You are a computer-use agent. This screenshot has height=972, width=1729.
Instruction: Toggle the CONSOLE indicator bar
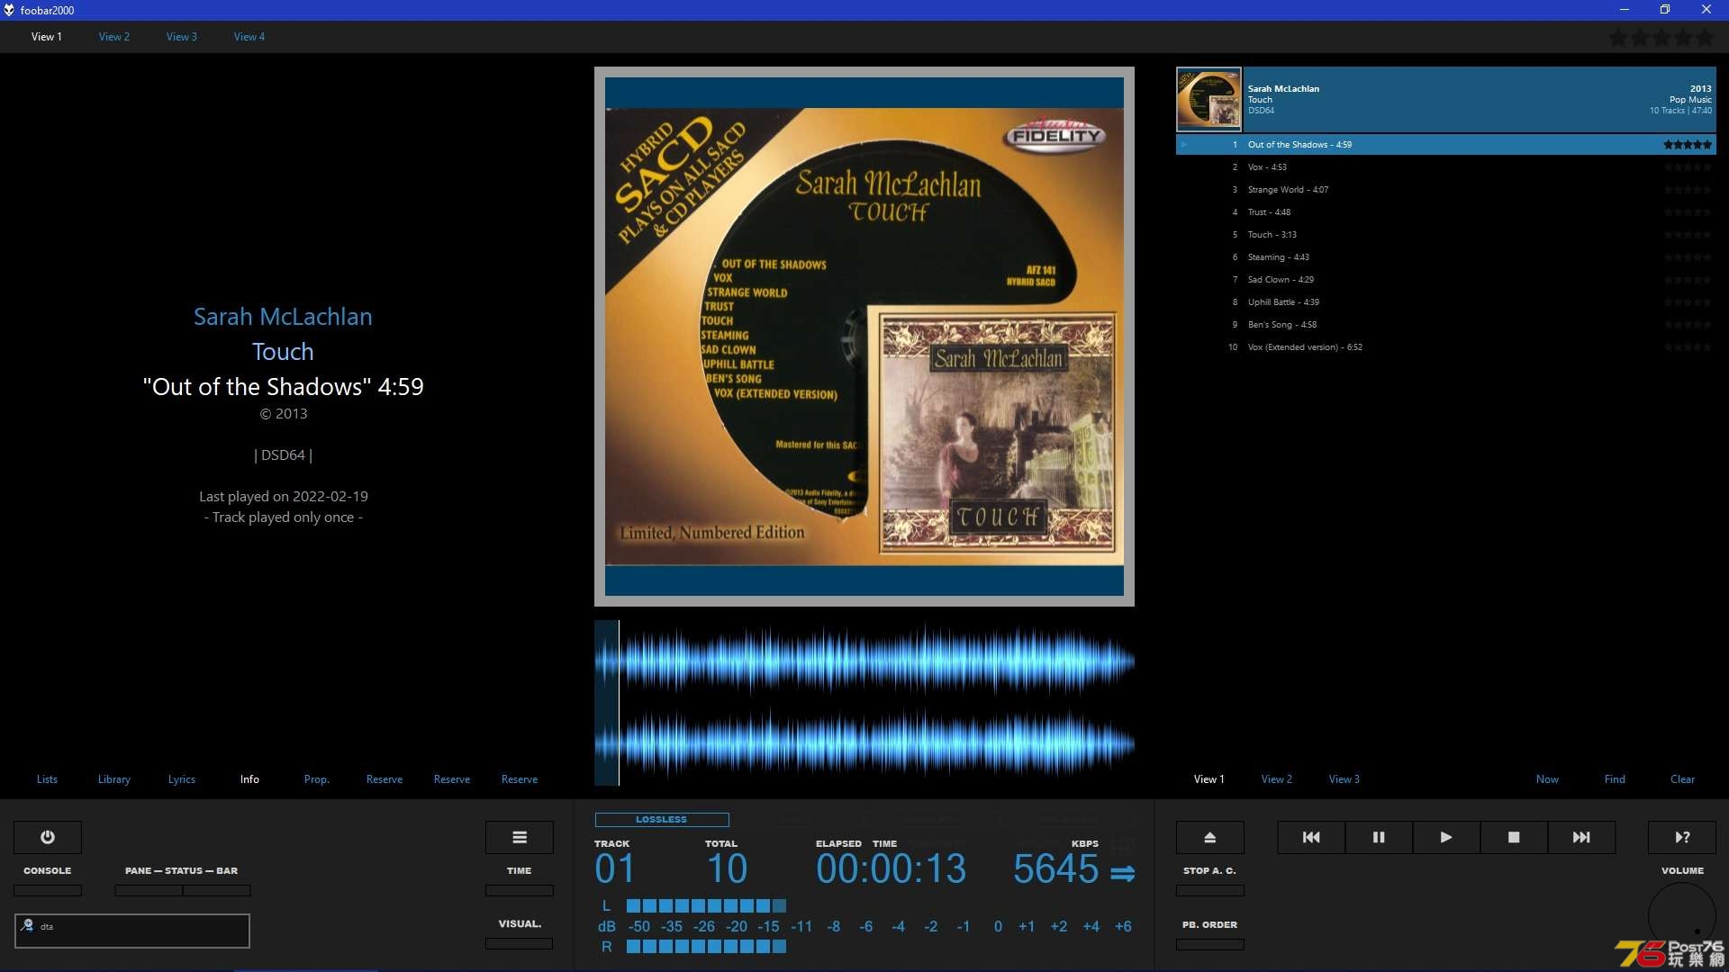[48, 890]
